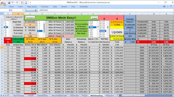Select cell with Actual Year 1949
The image size is (174, 97).
pyautogui.click(x=18, y=47)
